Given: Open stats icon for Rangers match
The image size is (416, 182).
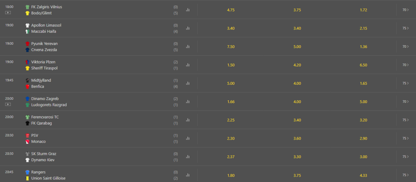Looking at the screenshot, I should point(188,175).
